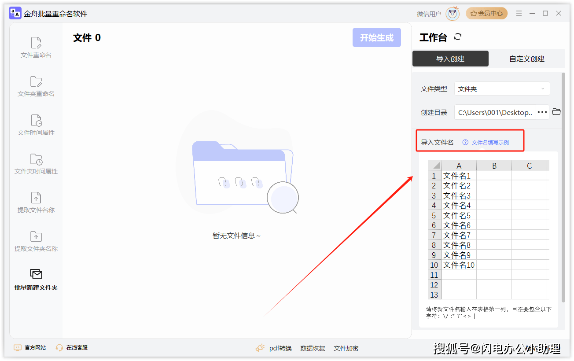Click the 会员中心 button
The width and height of the screenshot is (574, 361).
pyautogui.click(x=486, y=14)
